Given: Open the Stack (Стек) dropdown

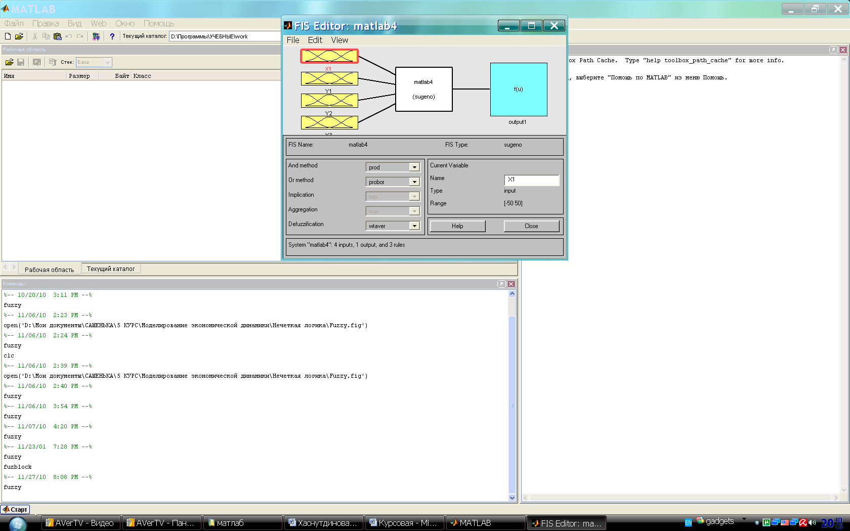Looking at the screenshot, I should click(107, 62).
